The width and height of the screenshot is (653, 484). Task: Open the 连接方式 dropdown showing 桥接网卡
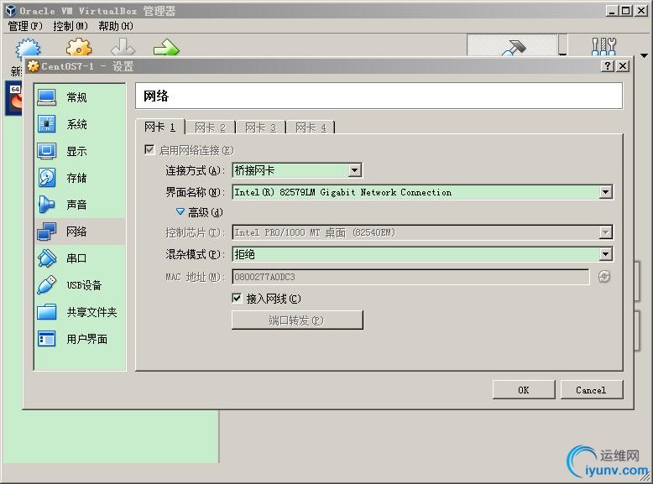pos(297,169)
